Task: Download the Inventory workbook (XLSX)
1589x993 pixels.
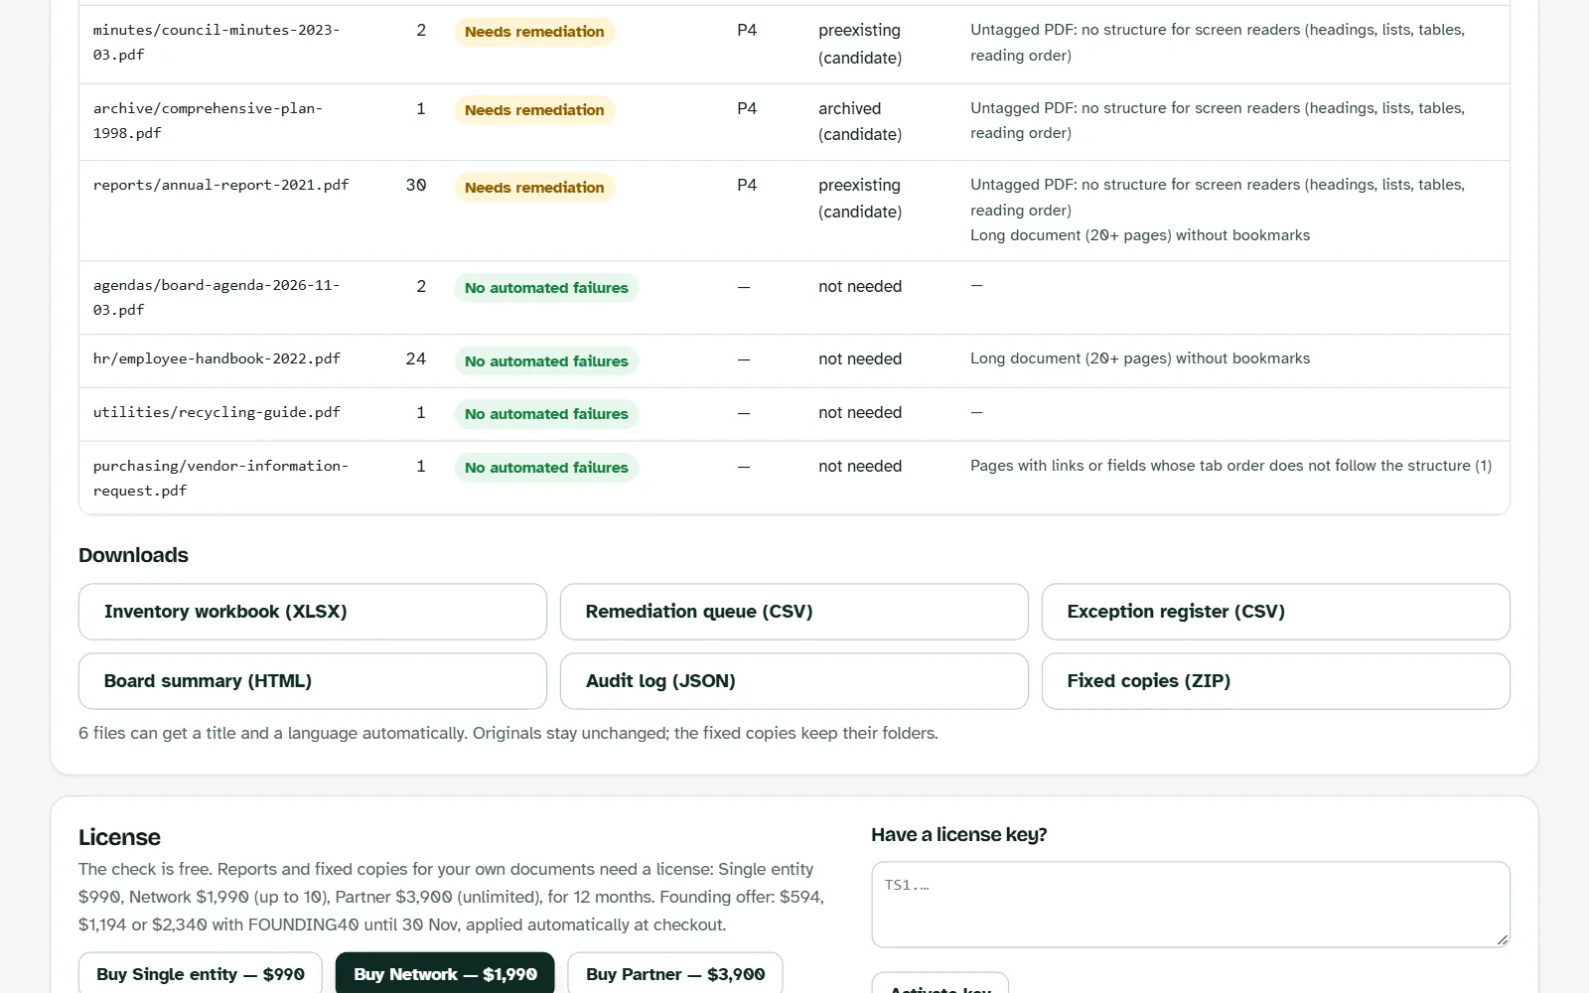Action: pos(312,612)
